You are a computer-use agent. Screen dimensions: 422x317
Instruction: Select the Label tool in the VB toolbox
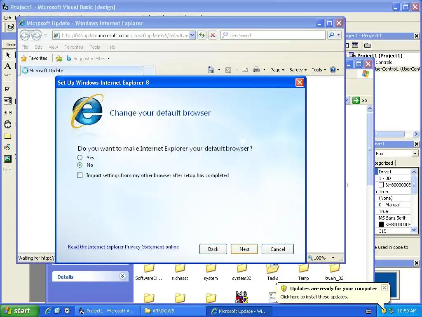[8, 66]
